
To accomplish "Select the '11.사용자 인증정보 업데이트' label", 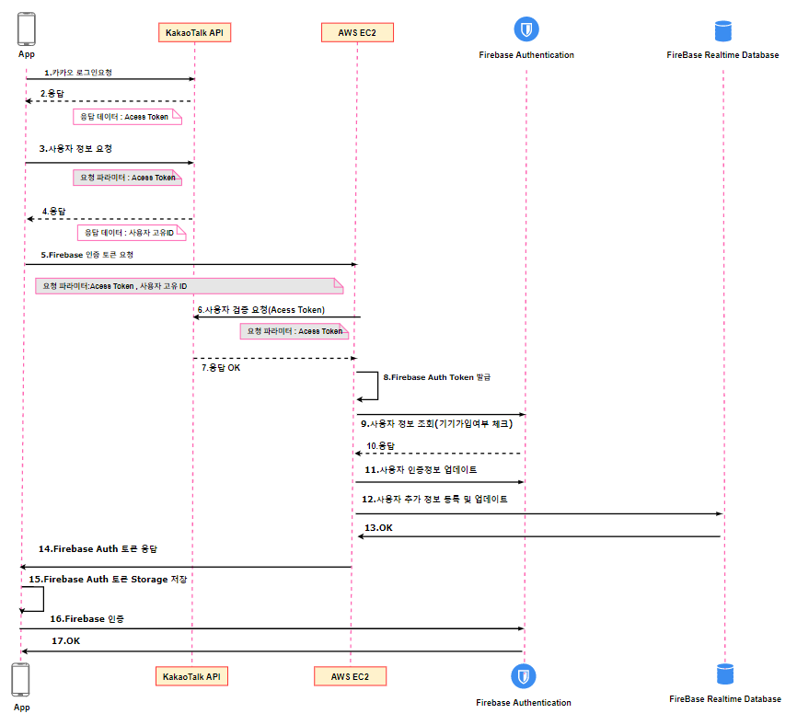I will click(421, 470).
